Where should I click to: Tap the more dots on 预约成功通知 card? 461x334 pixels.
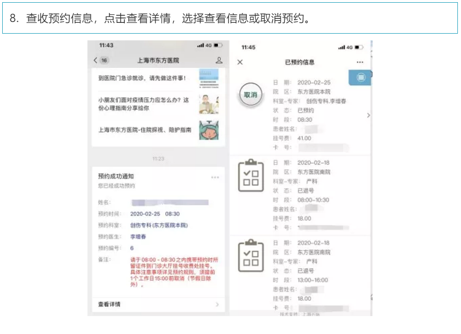tap(215, 177)
